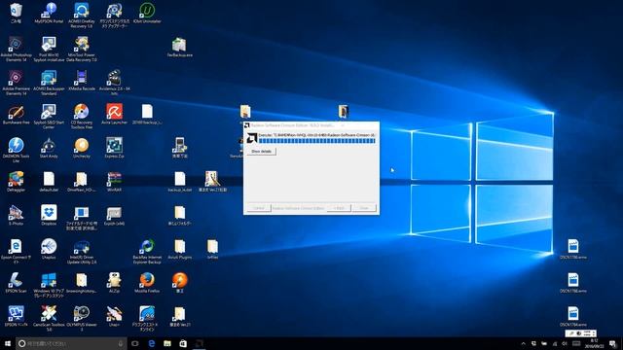
Task: Select the Unaplus desktop shortcut
Action: (x=49, y=249)
